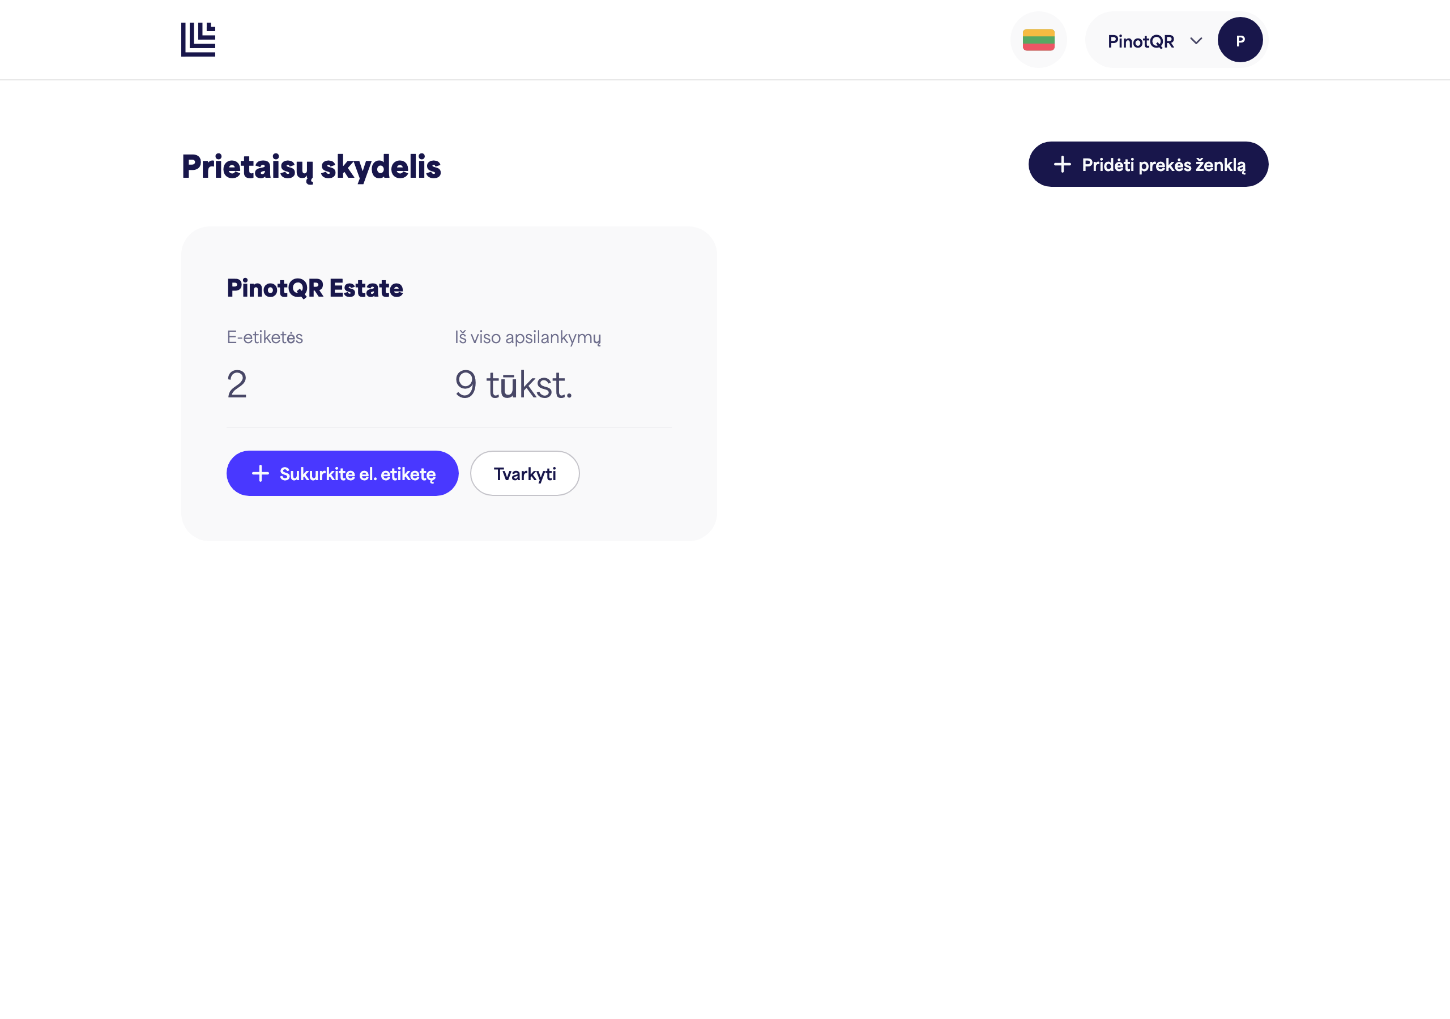Image resolution: width=1450 pixels, height=1019 pixels.
Task: Select the PinotQR Estate brand card
Action: 449,384
